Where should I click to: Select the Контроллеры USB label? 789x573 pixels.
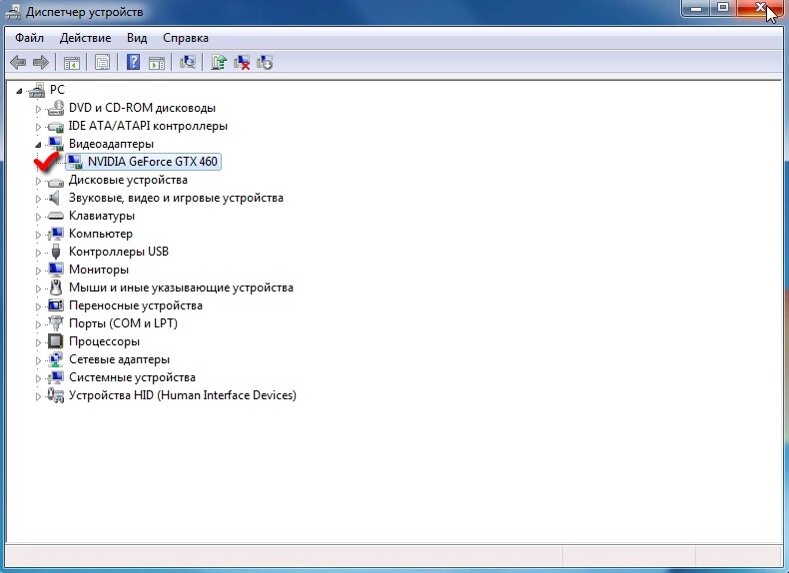pos(119,252)
